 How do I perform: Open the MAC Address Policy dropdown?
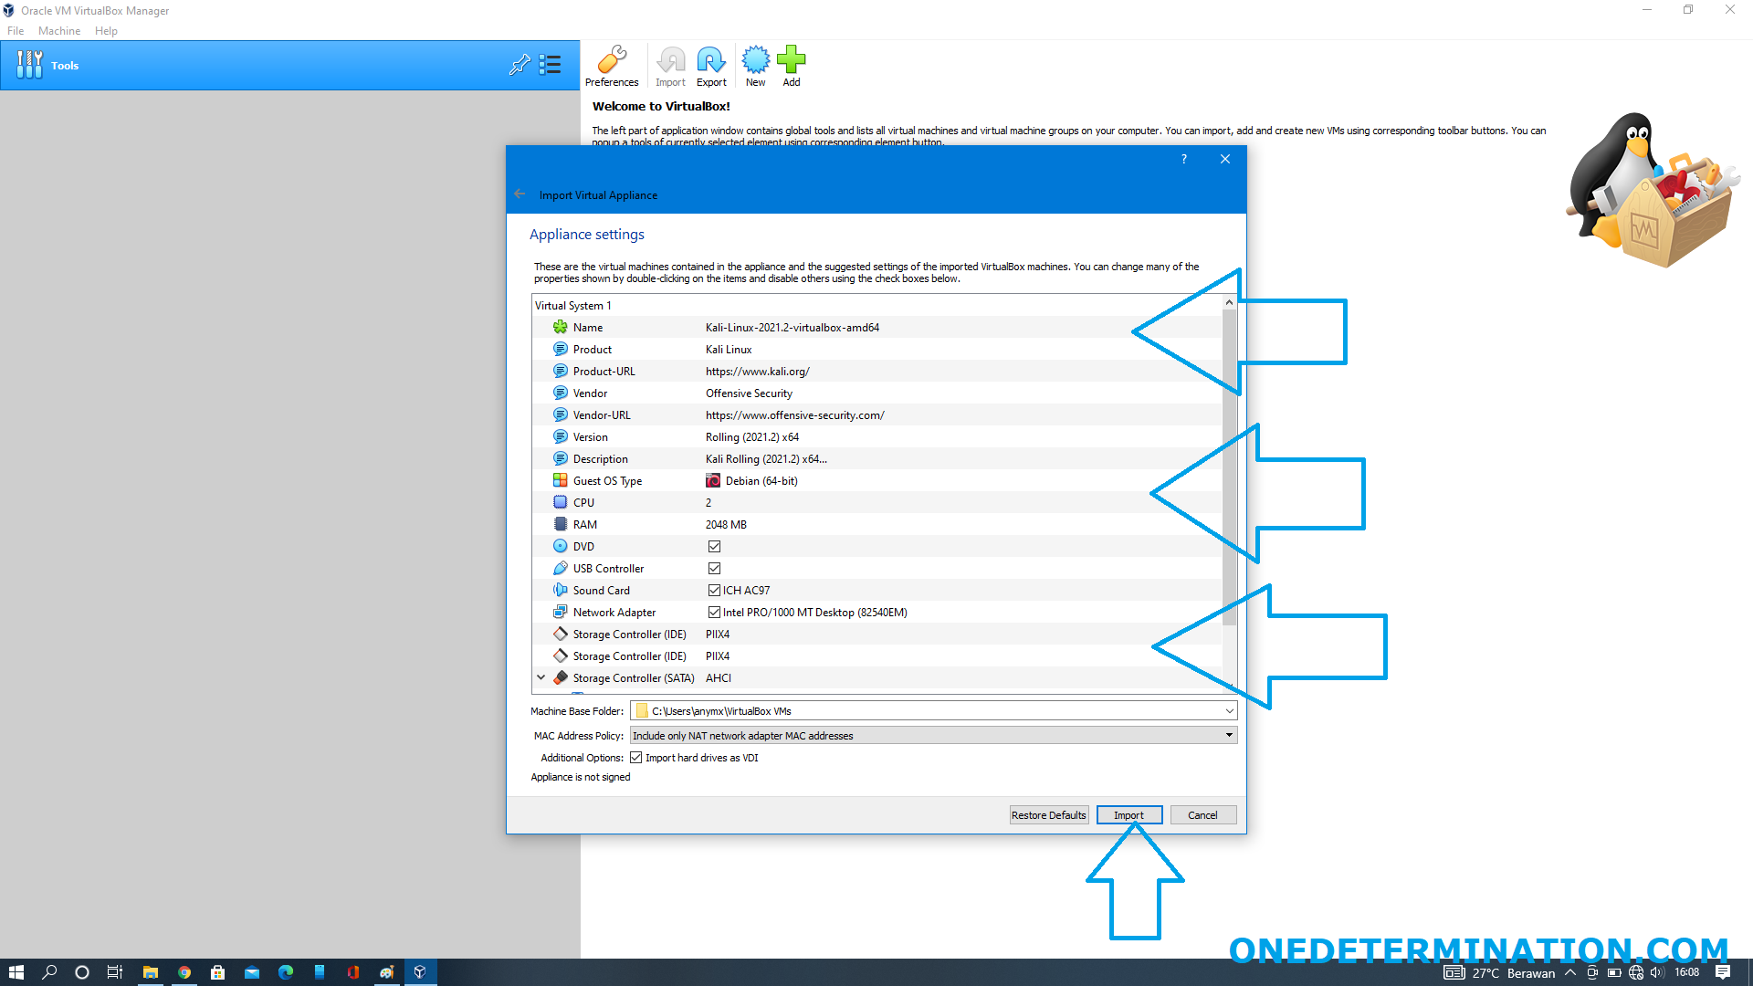pyautogui.click(x=1229, y=735)
